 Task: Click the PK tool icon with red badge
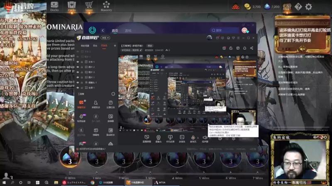coord(81,143)
